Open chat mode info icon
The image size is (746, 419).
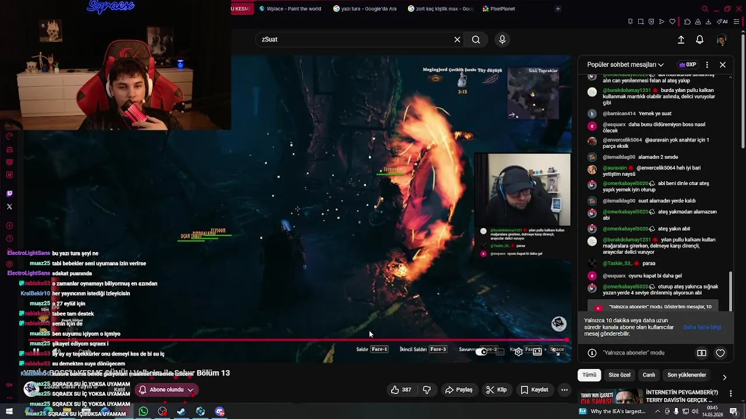592,353
